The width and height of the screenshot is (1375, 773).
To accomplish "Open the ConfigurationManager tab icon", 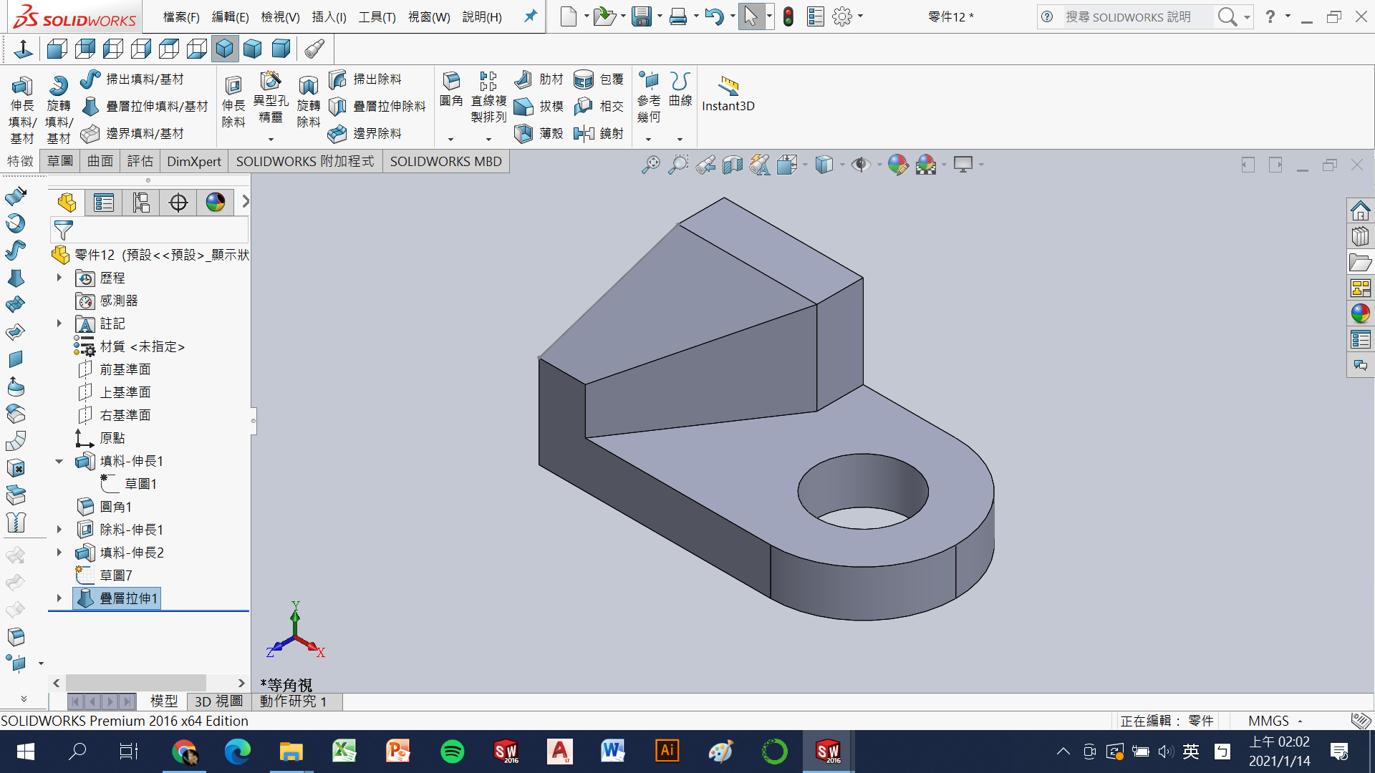I will tap(141, 203).
